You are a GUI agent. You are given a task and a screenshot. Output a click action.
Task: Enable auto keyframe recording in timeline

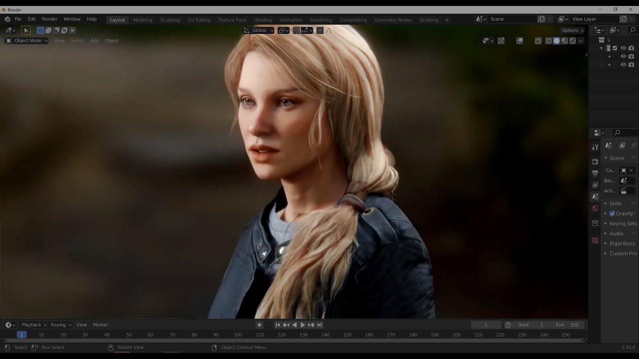(260, 325)
